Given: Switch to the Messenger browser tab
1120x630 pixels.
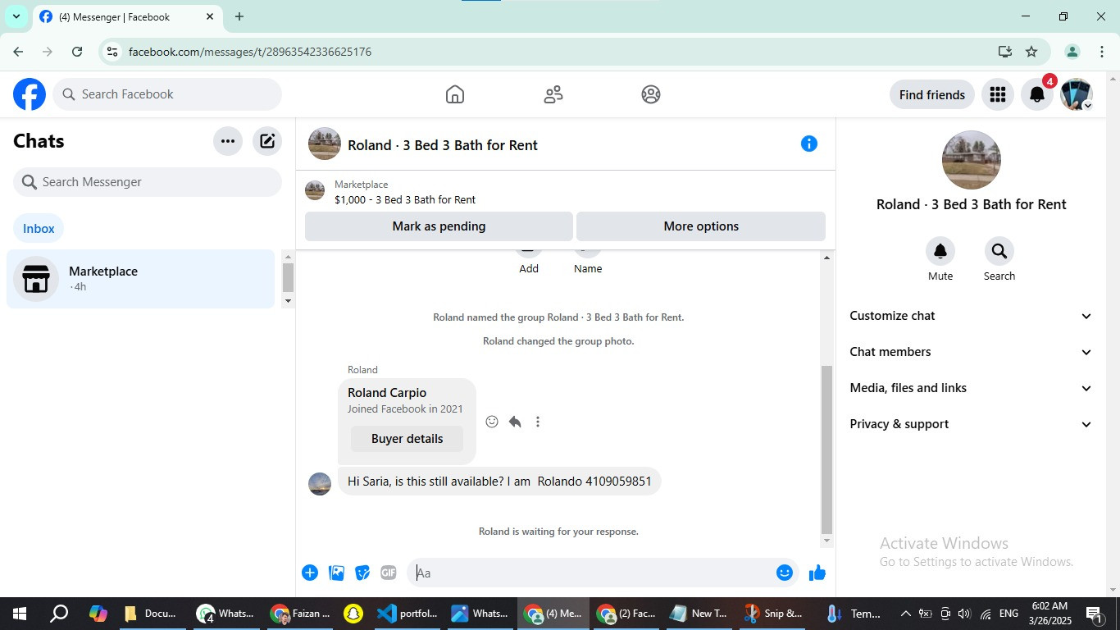Looking at the screenshot, I should (127, 16).
